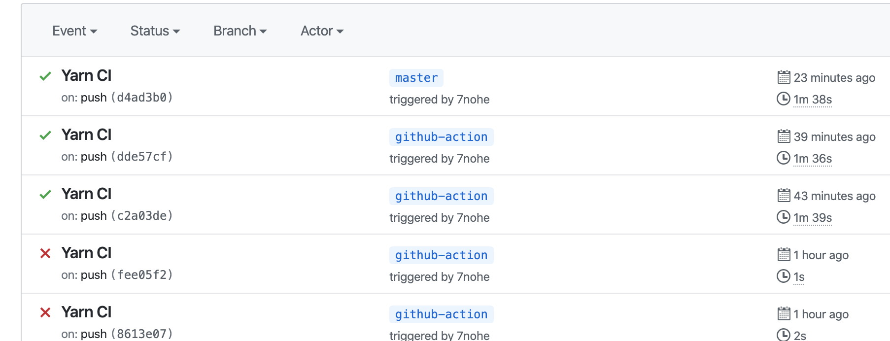Expand the Branch filter menu
This screenshot has width=890, height=341.
[240, 31]
